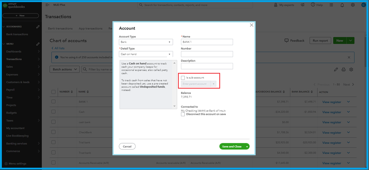The width and height of the screenshot is (369, 170).
Task: Expand BANK 1 row action dropdown
Action: [349, 102]
